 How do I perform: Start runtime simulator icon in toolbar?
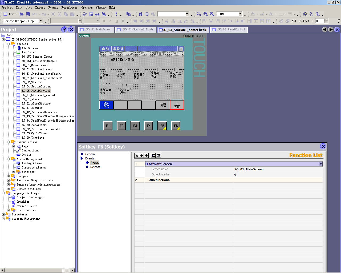point(91,14)
